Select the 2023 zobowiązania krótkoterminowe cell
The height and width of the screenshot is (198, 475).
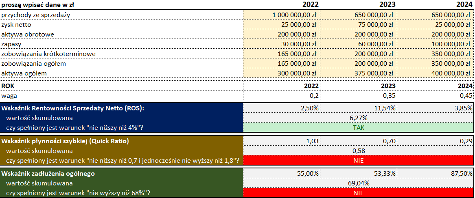point(358,54)
